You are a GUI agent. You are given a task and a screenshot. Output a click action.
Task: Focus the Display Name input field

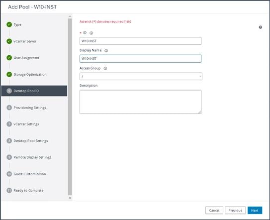140,59
